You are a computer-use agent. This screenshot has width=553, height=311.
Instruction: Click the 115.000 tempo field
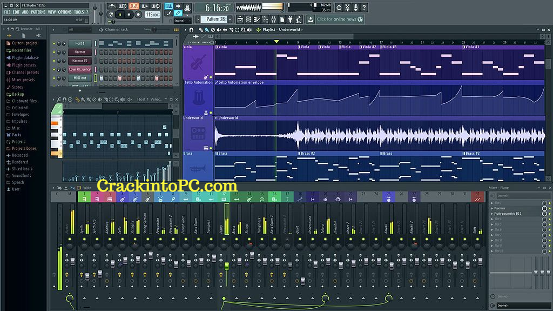[152, 15]
